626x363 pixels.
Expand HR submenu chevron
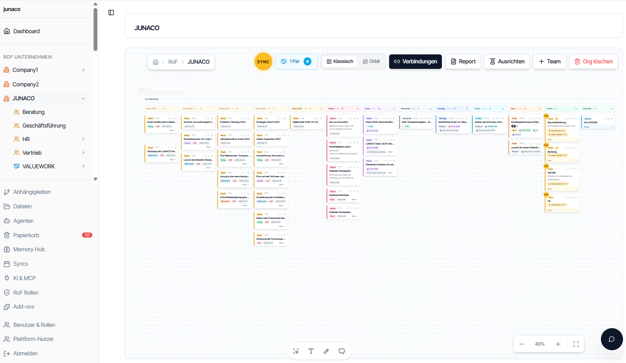tap(83, 139)
